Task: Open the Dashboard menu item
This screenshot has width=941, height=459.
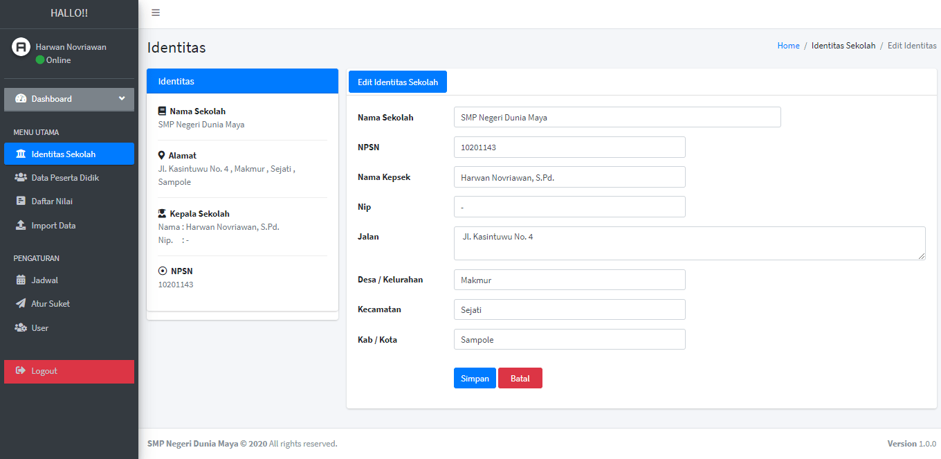Action: [x=51, y=99]
